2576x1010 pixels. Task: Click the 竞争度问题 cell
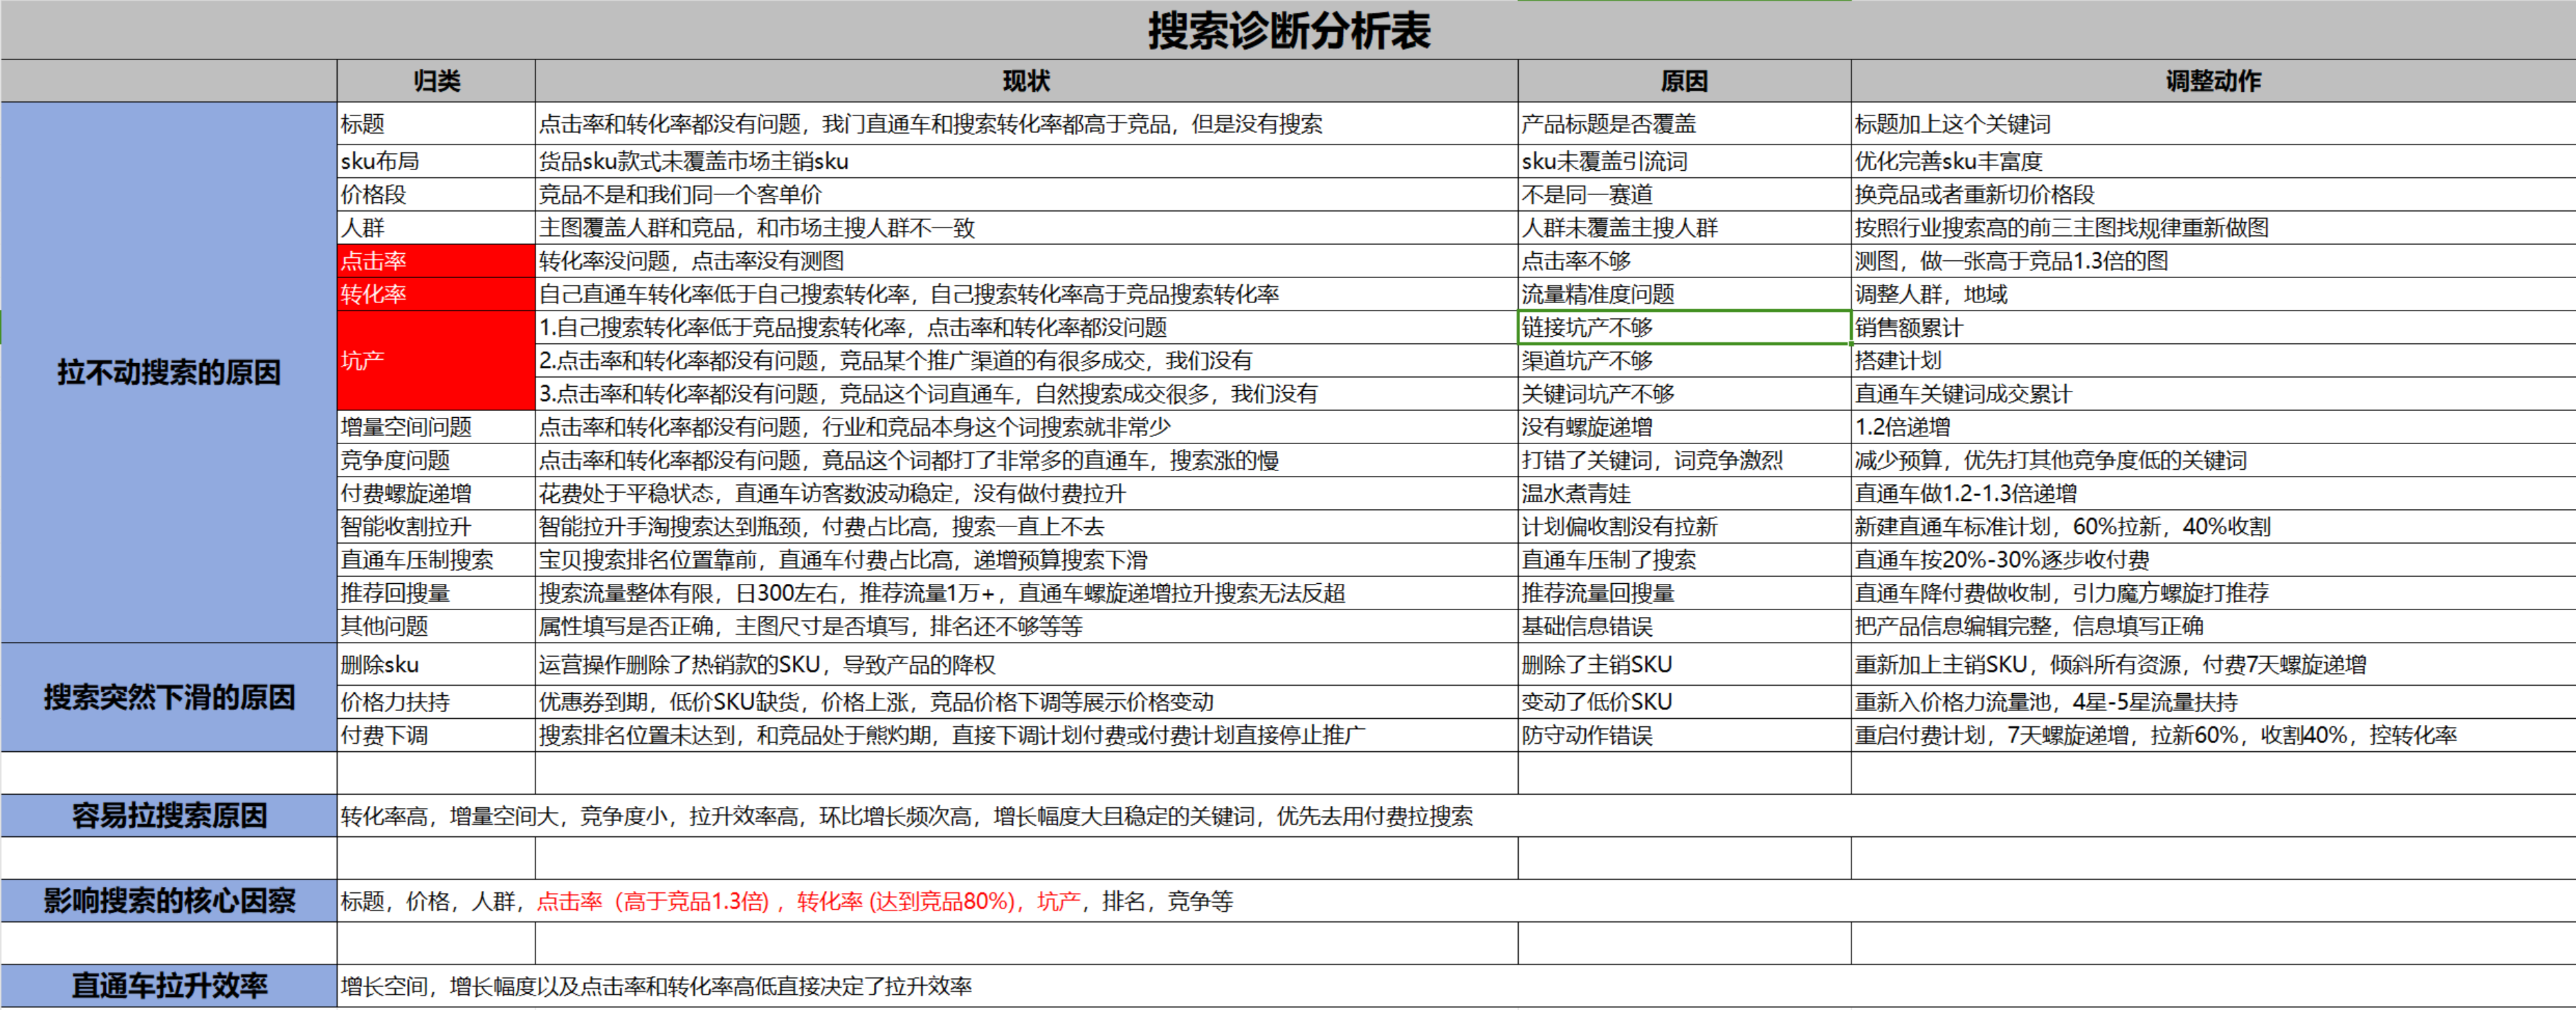(x=436, y=459)
